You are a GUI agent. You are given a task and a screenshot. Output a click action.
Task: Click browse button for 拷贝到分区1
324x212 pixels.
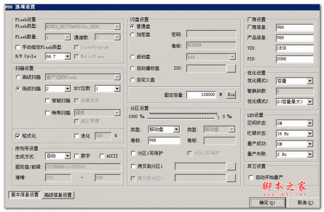tap(231, 166)
